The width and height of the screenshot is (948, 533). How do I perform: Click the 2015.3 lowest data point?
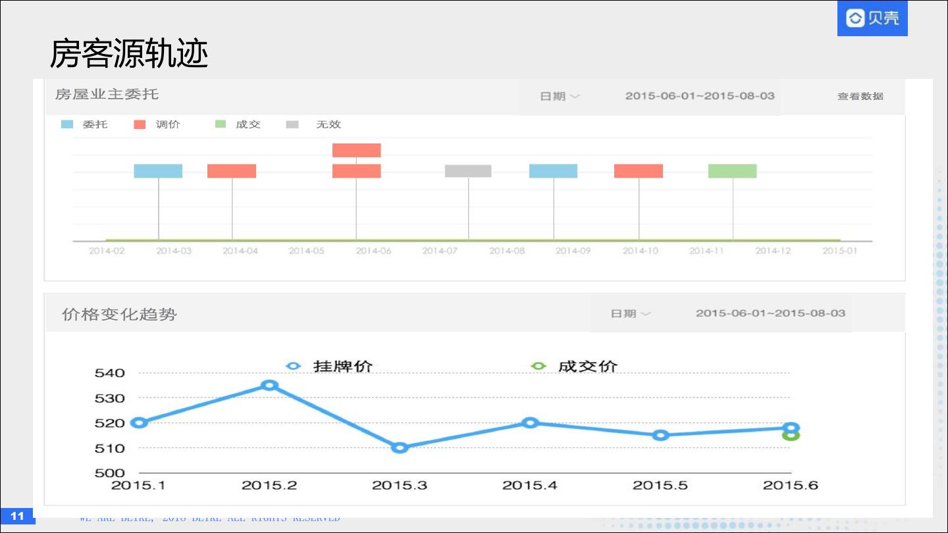click(x=400, y=447)
